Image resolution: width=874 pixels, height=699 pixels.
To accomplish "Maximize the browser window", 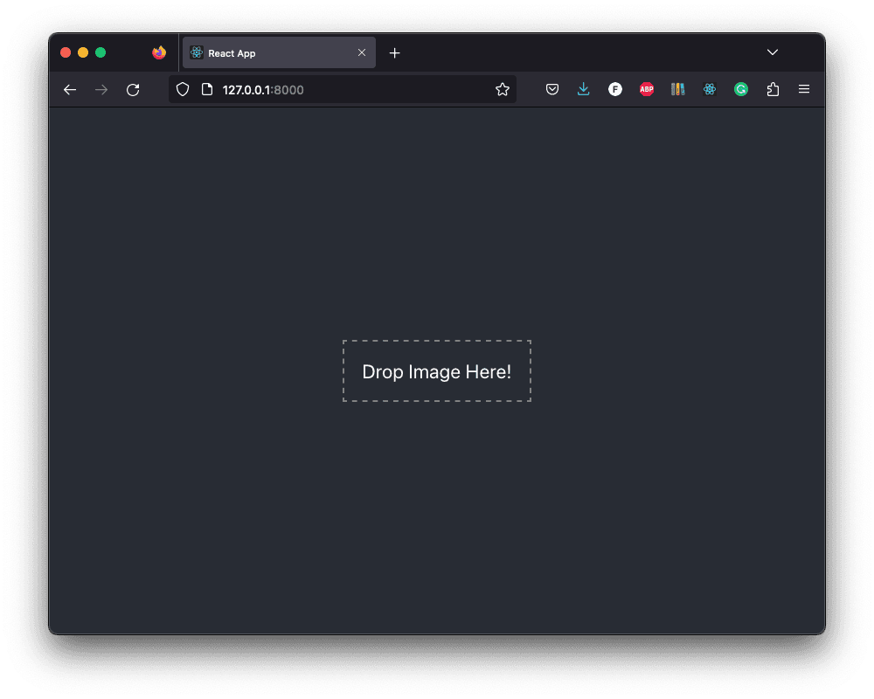I will point(101,52).
